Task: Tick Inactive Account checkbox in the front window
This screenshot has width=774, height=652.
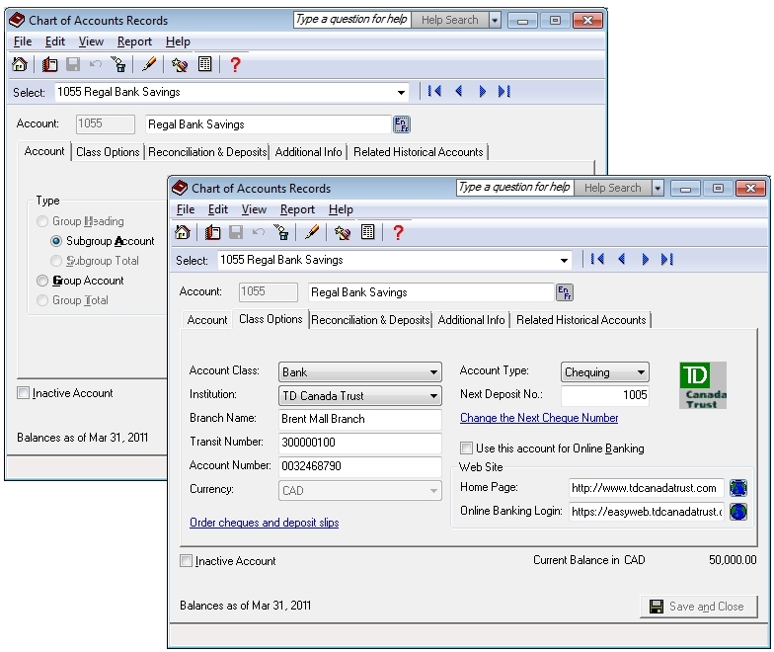Action: tap(187, 561)
